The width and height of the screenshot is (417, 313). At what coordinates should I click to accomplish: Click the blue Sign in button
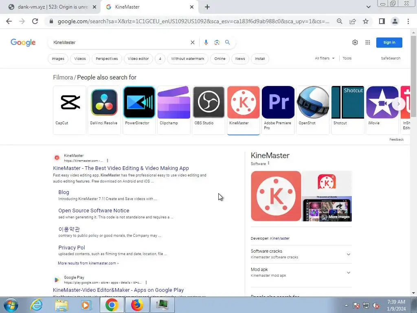click(x=389, y=42)
